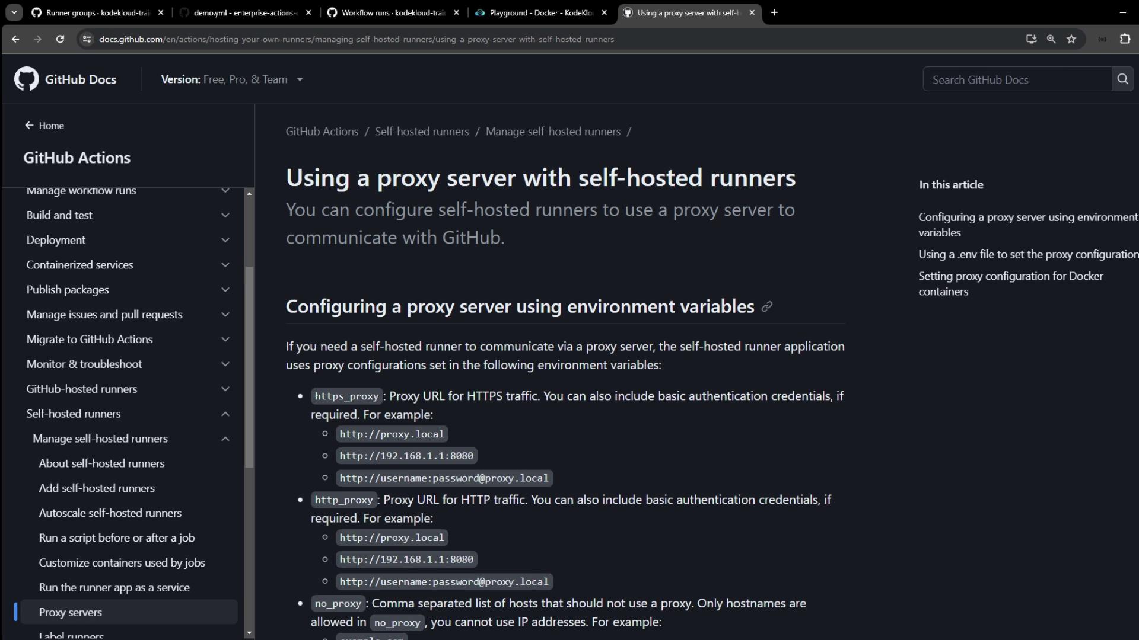Viewport: 1139px width, 640px height.
Task: Open the Version dropdown selector
Action: (232, 79)
